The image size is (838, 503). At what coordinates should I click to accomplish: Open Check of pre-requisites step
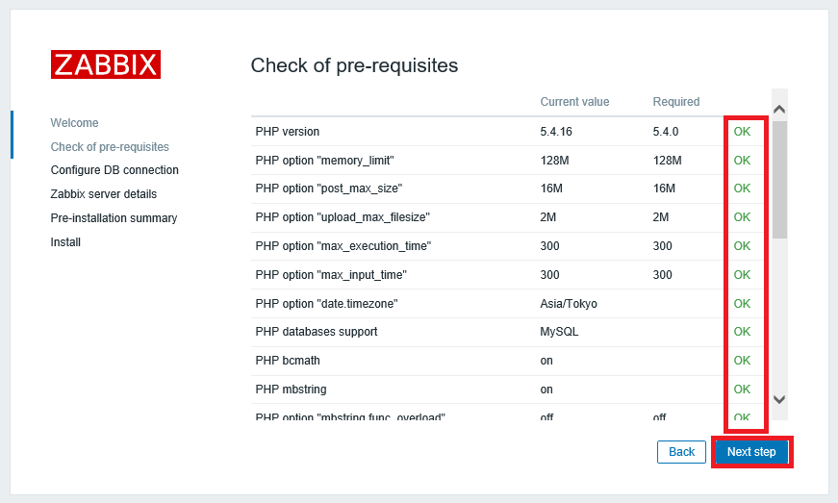tap(110, 147)
